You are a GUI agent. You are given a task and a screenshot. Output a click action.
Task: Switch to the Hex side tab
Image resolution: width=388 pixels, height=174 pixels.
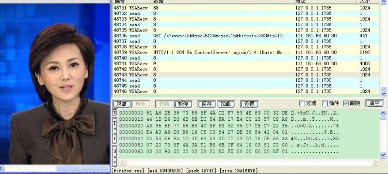point(115,156)
